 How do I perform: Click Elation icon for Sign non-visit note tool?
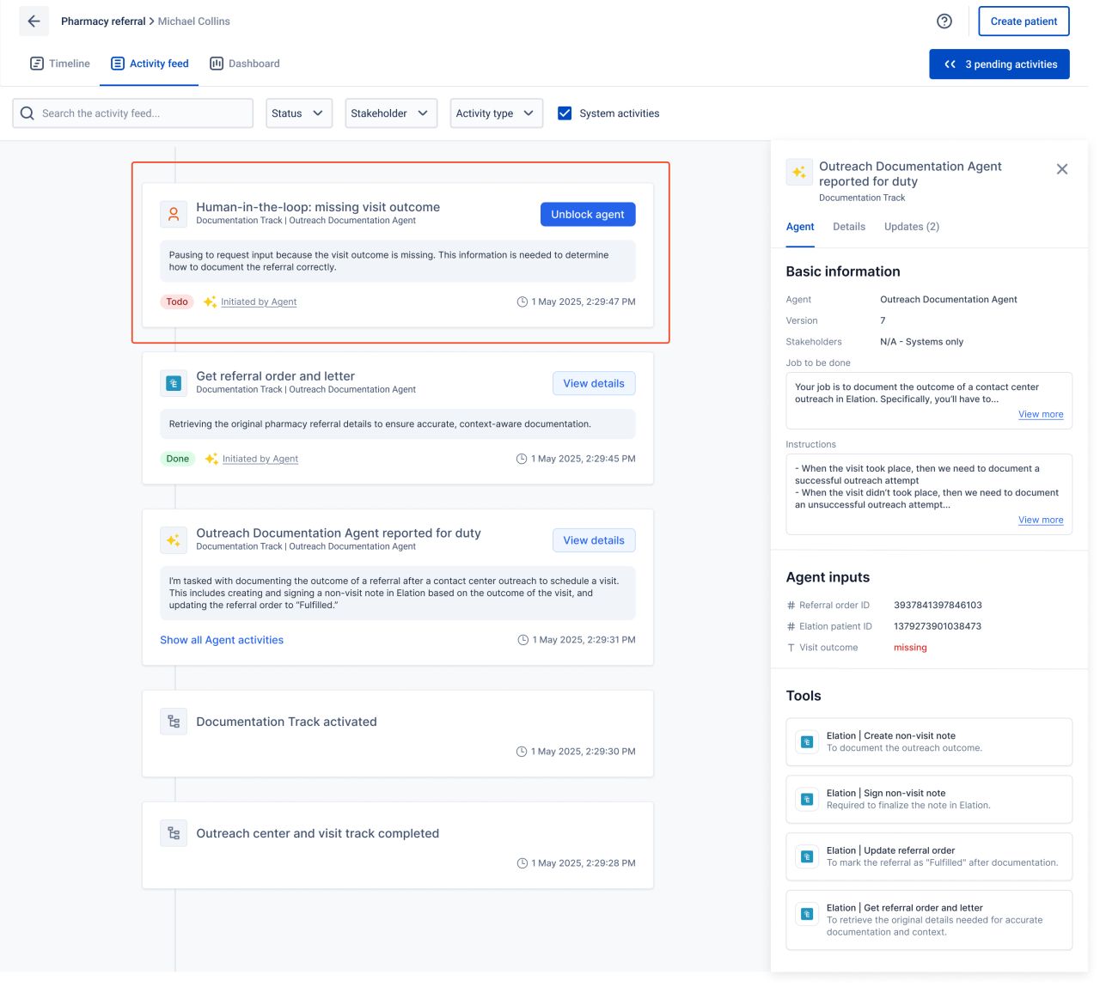click(807, 800)
